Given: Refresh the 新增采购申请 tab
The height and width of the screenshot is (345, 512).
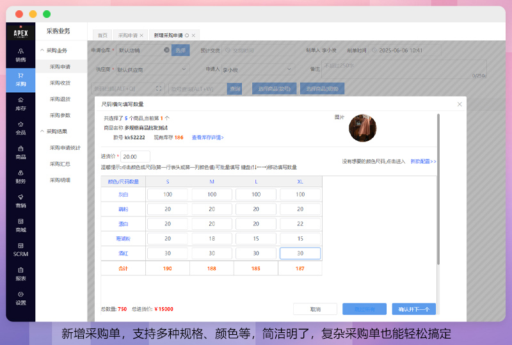Looking at the screenshot, I should pyautogui.click(x=187, y=35).
